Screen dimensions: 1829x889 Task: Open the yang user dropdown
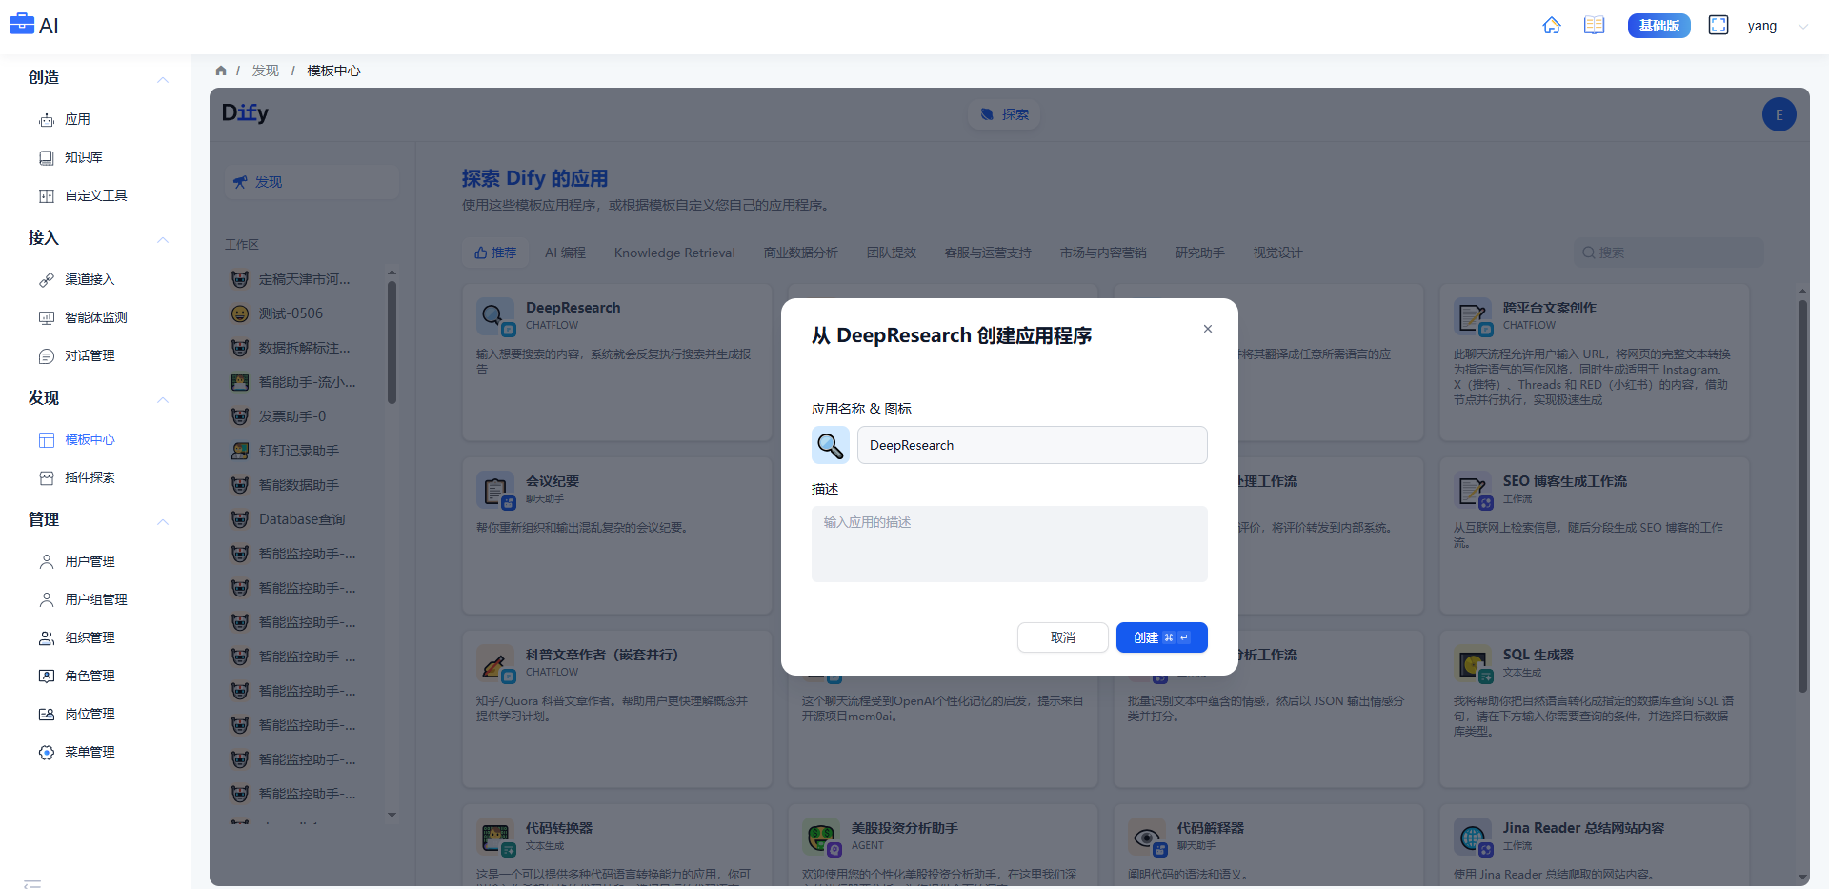1777,26
